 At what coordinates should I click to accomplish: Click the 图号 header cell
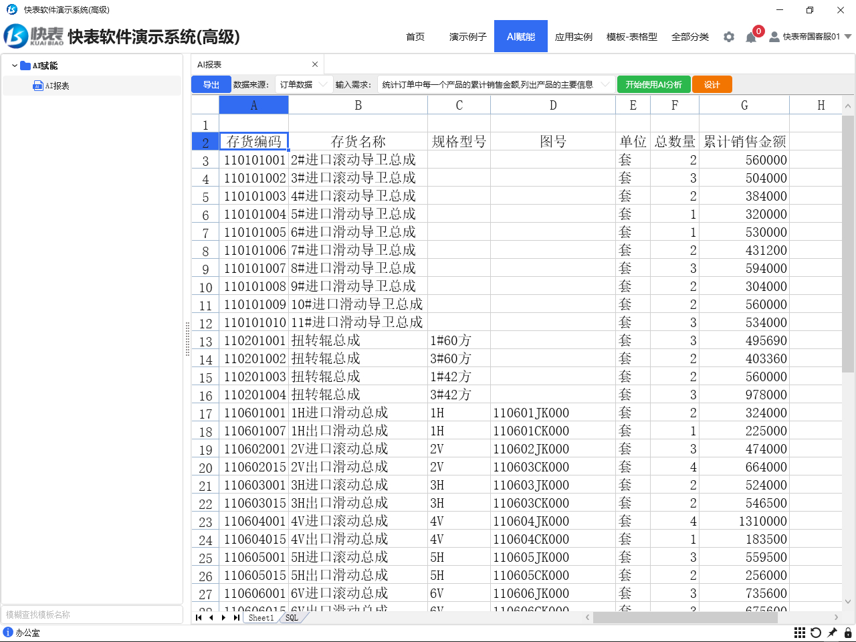553,141
